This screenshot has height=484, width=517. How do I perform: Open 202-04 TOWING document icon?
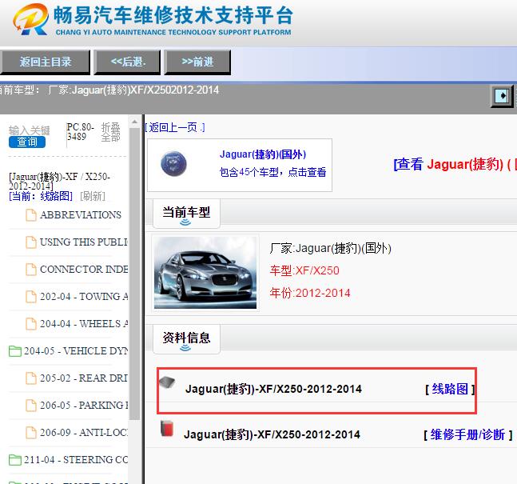(31, 297)
